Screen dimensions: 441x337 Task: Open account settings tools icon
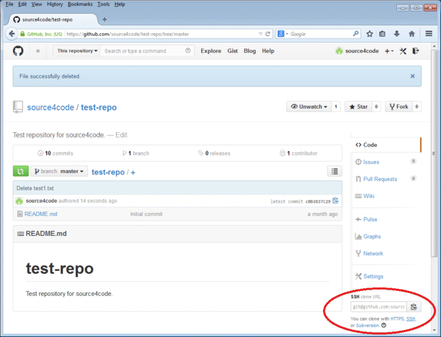coord(402,51)
